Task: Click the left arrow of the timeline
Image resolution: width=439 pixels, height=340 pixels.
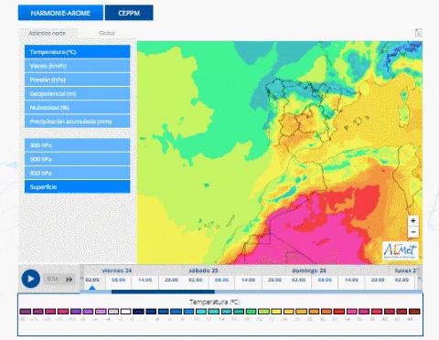Action: click(x=81, y=278)
